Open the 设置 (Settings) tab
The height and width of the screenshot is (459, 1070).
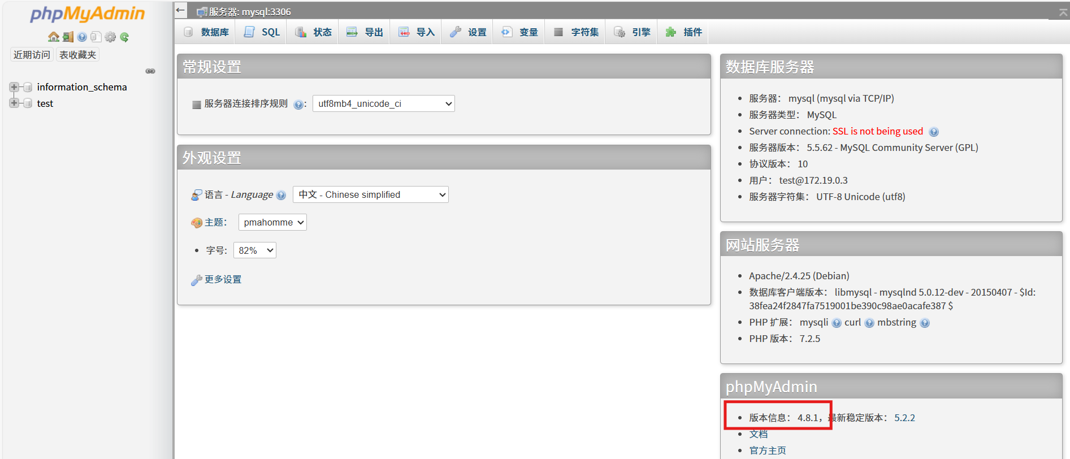tap(468, 32)
